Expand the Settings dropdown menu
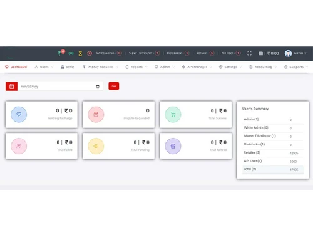 [x=230, y=67]
